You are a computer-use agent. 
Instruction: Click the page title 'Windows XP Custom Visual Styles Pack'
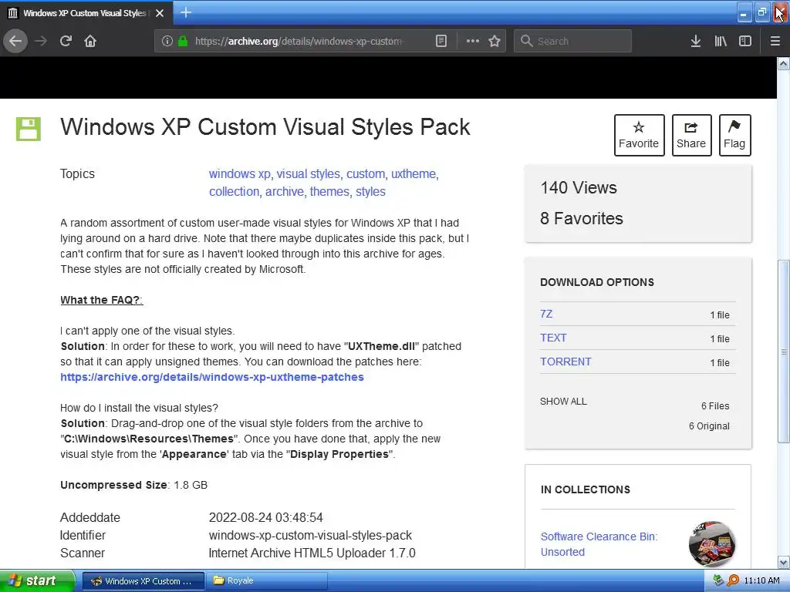pos(265,127)
